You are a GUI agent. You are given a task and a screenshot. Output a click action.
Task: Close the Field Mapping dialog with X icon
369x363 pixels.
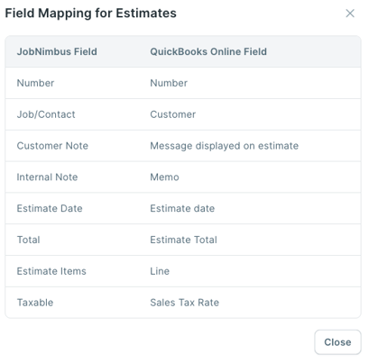(x=350, y=14)
